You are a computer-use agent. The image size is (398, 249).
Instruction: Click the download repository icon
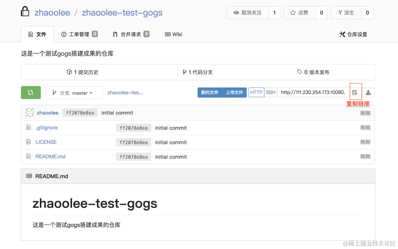[x=368, y=93]
